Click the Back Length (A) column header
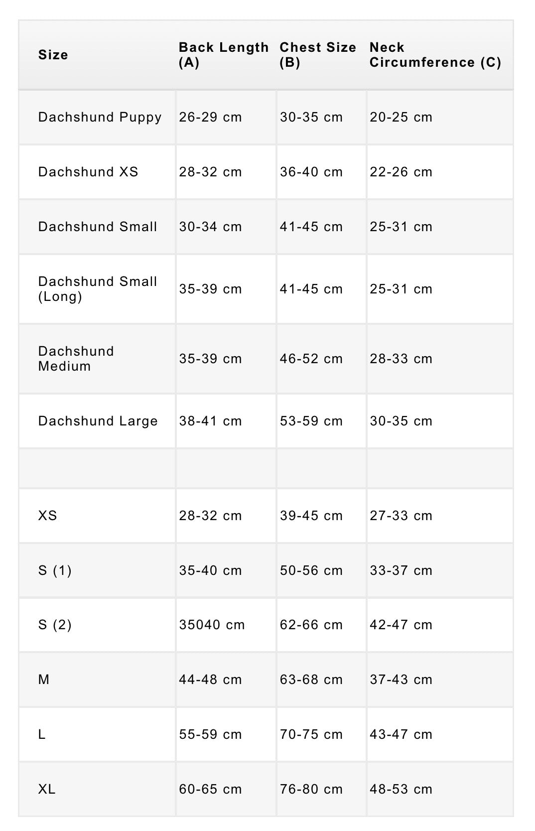This screenshot has width=535, height=831. [223, 55]
